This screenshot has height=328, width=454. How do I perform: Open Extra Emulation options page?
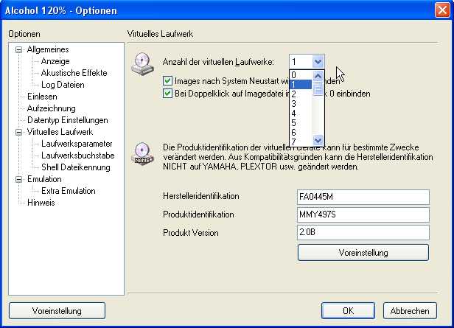(x=69, y=191)
